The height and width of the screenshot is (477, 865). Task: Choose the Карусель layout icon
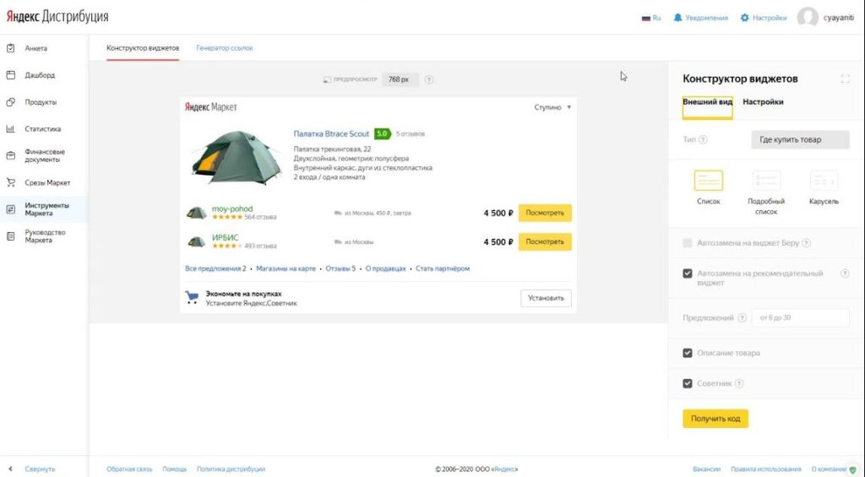pos(824,181)
